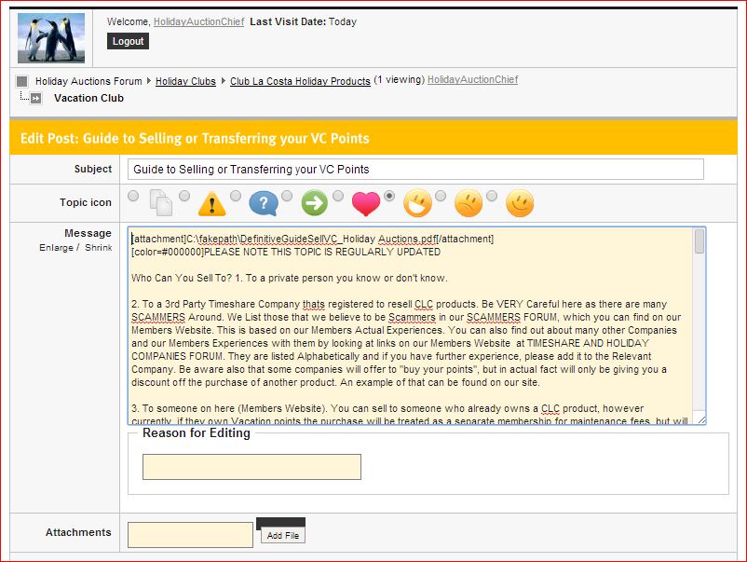This screenshot has height=562, width=747.
Task: Click the green arrow topic icon
Action: coord(315,202)
